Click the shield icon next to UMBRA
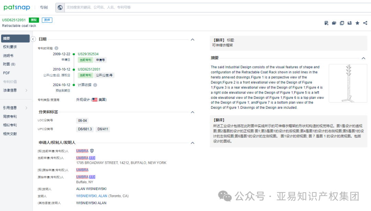371x211 pixels. pyautogui.click(x=92, y=151)
